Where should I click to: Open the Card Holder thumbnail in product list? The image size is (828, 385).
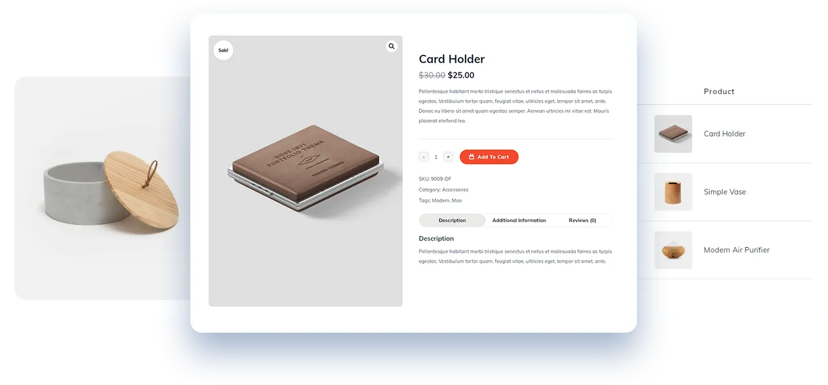tap(673, 134)
